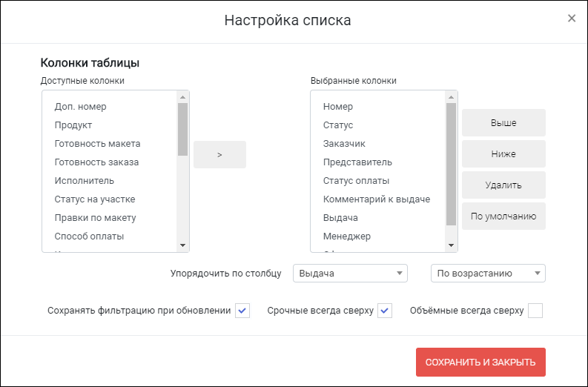Toggle Сохранять фильтрацию при обновлении checkbox

coord(242,311)
